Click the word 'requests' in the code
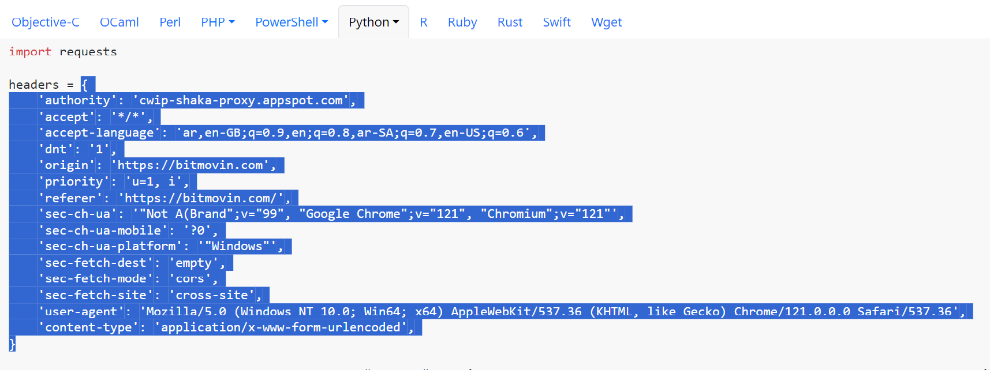This screenshot has height=370, width=990. (88, 52)
